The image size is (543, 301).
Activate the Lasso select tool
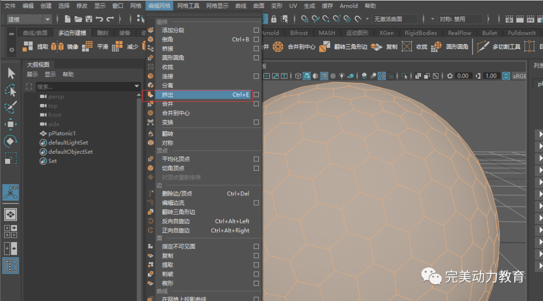(x=11, y=90)
